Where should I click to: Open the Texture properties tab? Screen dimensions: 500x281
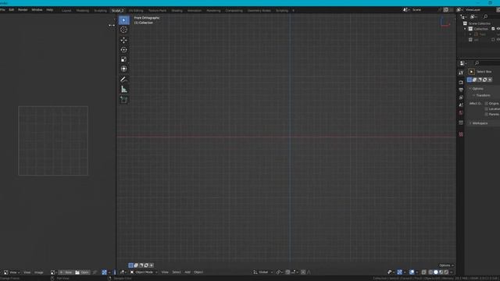pos(461,134)
